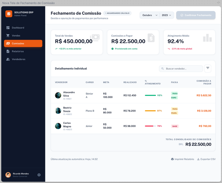Click the Vendedor column header
The height and width of the screenshot is (183, 222).
(61, 82)
